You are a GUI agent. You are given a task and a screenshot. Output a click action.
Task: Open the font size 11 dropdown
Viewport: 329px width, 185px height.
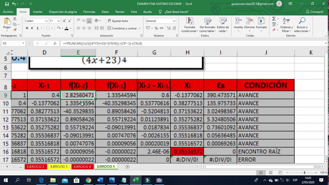pyautogui.click(x=59, y=21)
